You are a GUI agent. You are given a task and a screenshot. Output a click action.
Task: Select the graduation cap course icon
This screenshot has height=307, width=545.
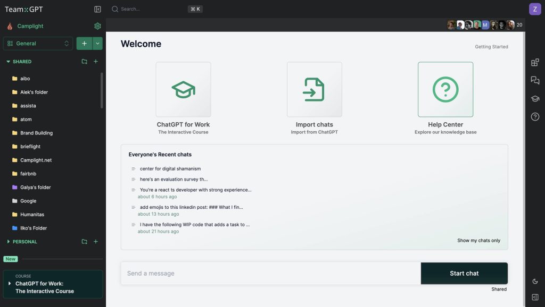click(534, 98)
